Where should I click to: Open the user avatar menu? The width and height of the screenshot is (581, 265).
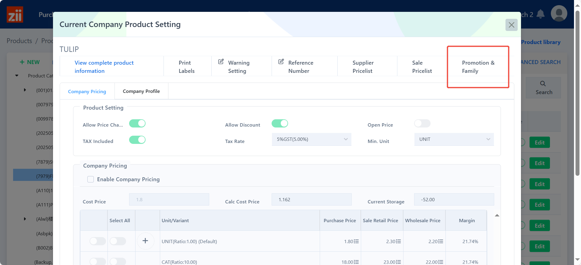click(x=559, y=13)
